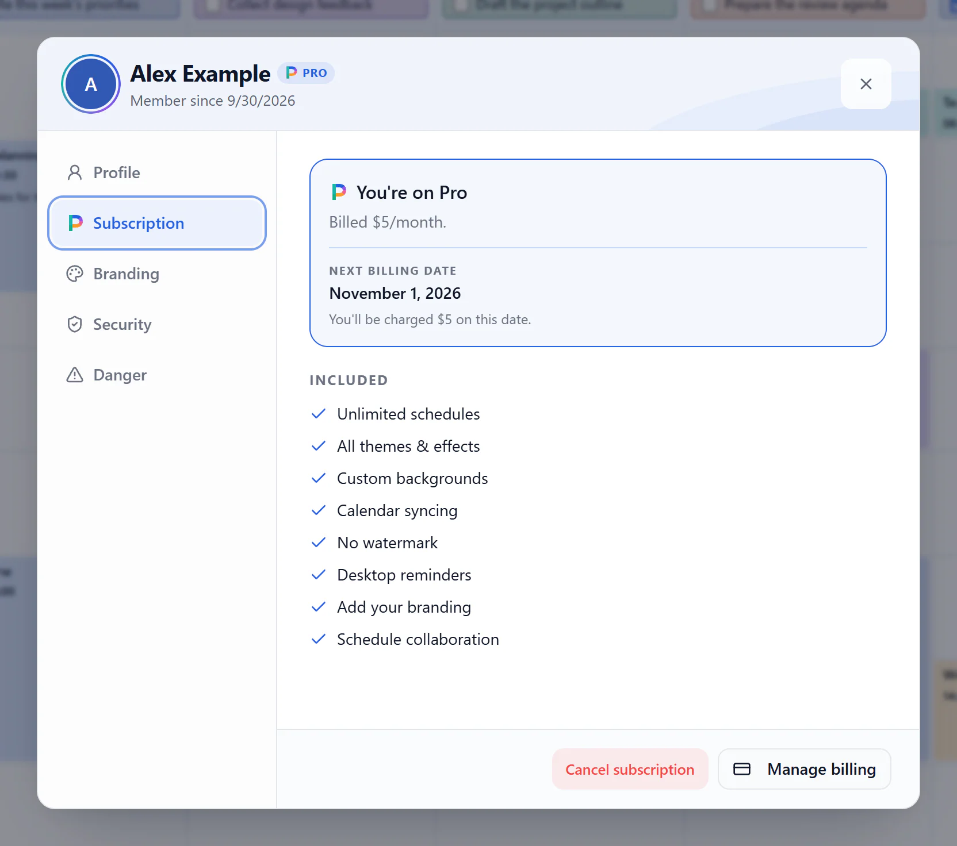957x846 pixels.
Task: Click the P logo beside You're on Pro
Action: click(339, 192)
